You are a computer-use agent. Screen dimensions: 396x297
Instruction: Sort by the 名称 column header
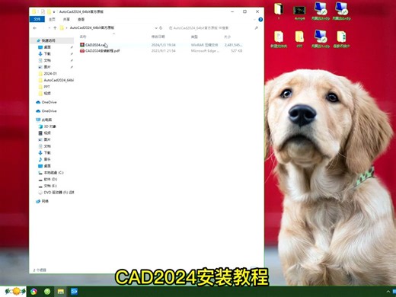point(83,37)
